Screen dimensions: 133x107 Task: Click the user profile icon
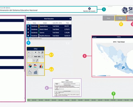click(89, 9)
